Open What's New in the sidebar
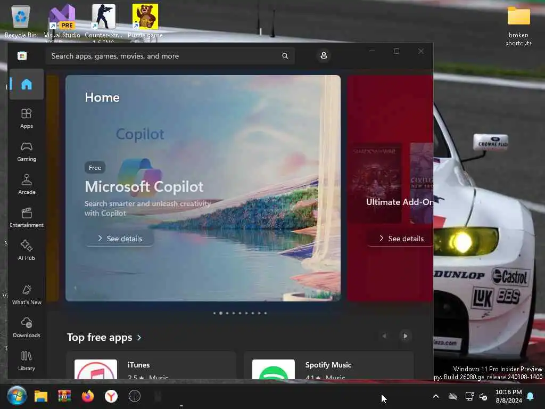 pos(27,295)
